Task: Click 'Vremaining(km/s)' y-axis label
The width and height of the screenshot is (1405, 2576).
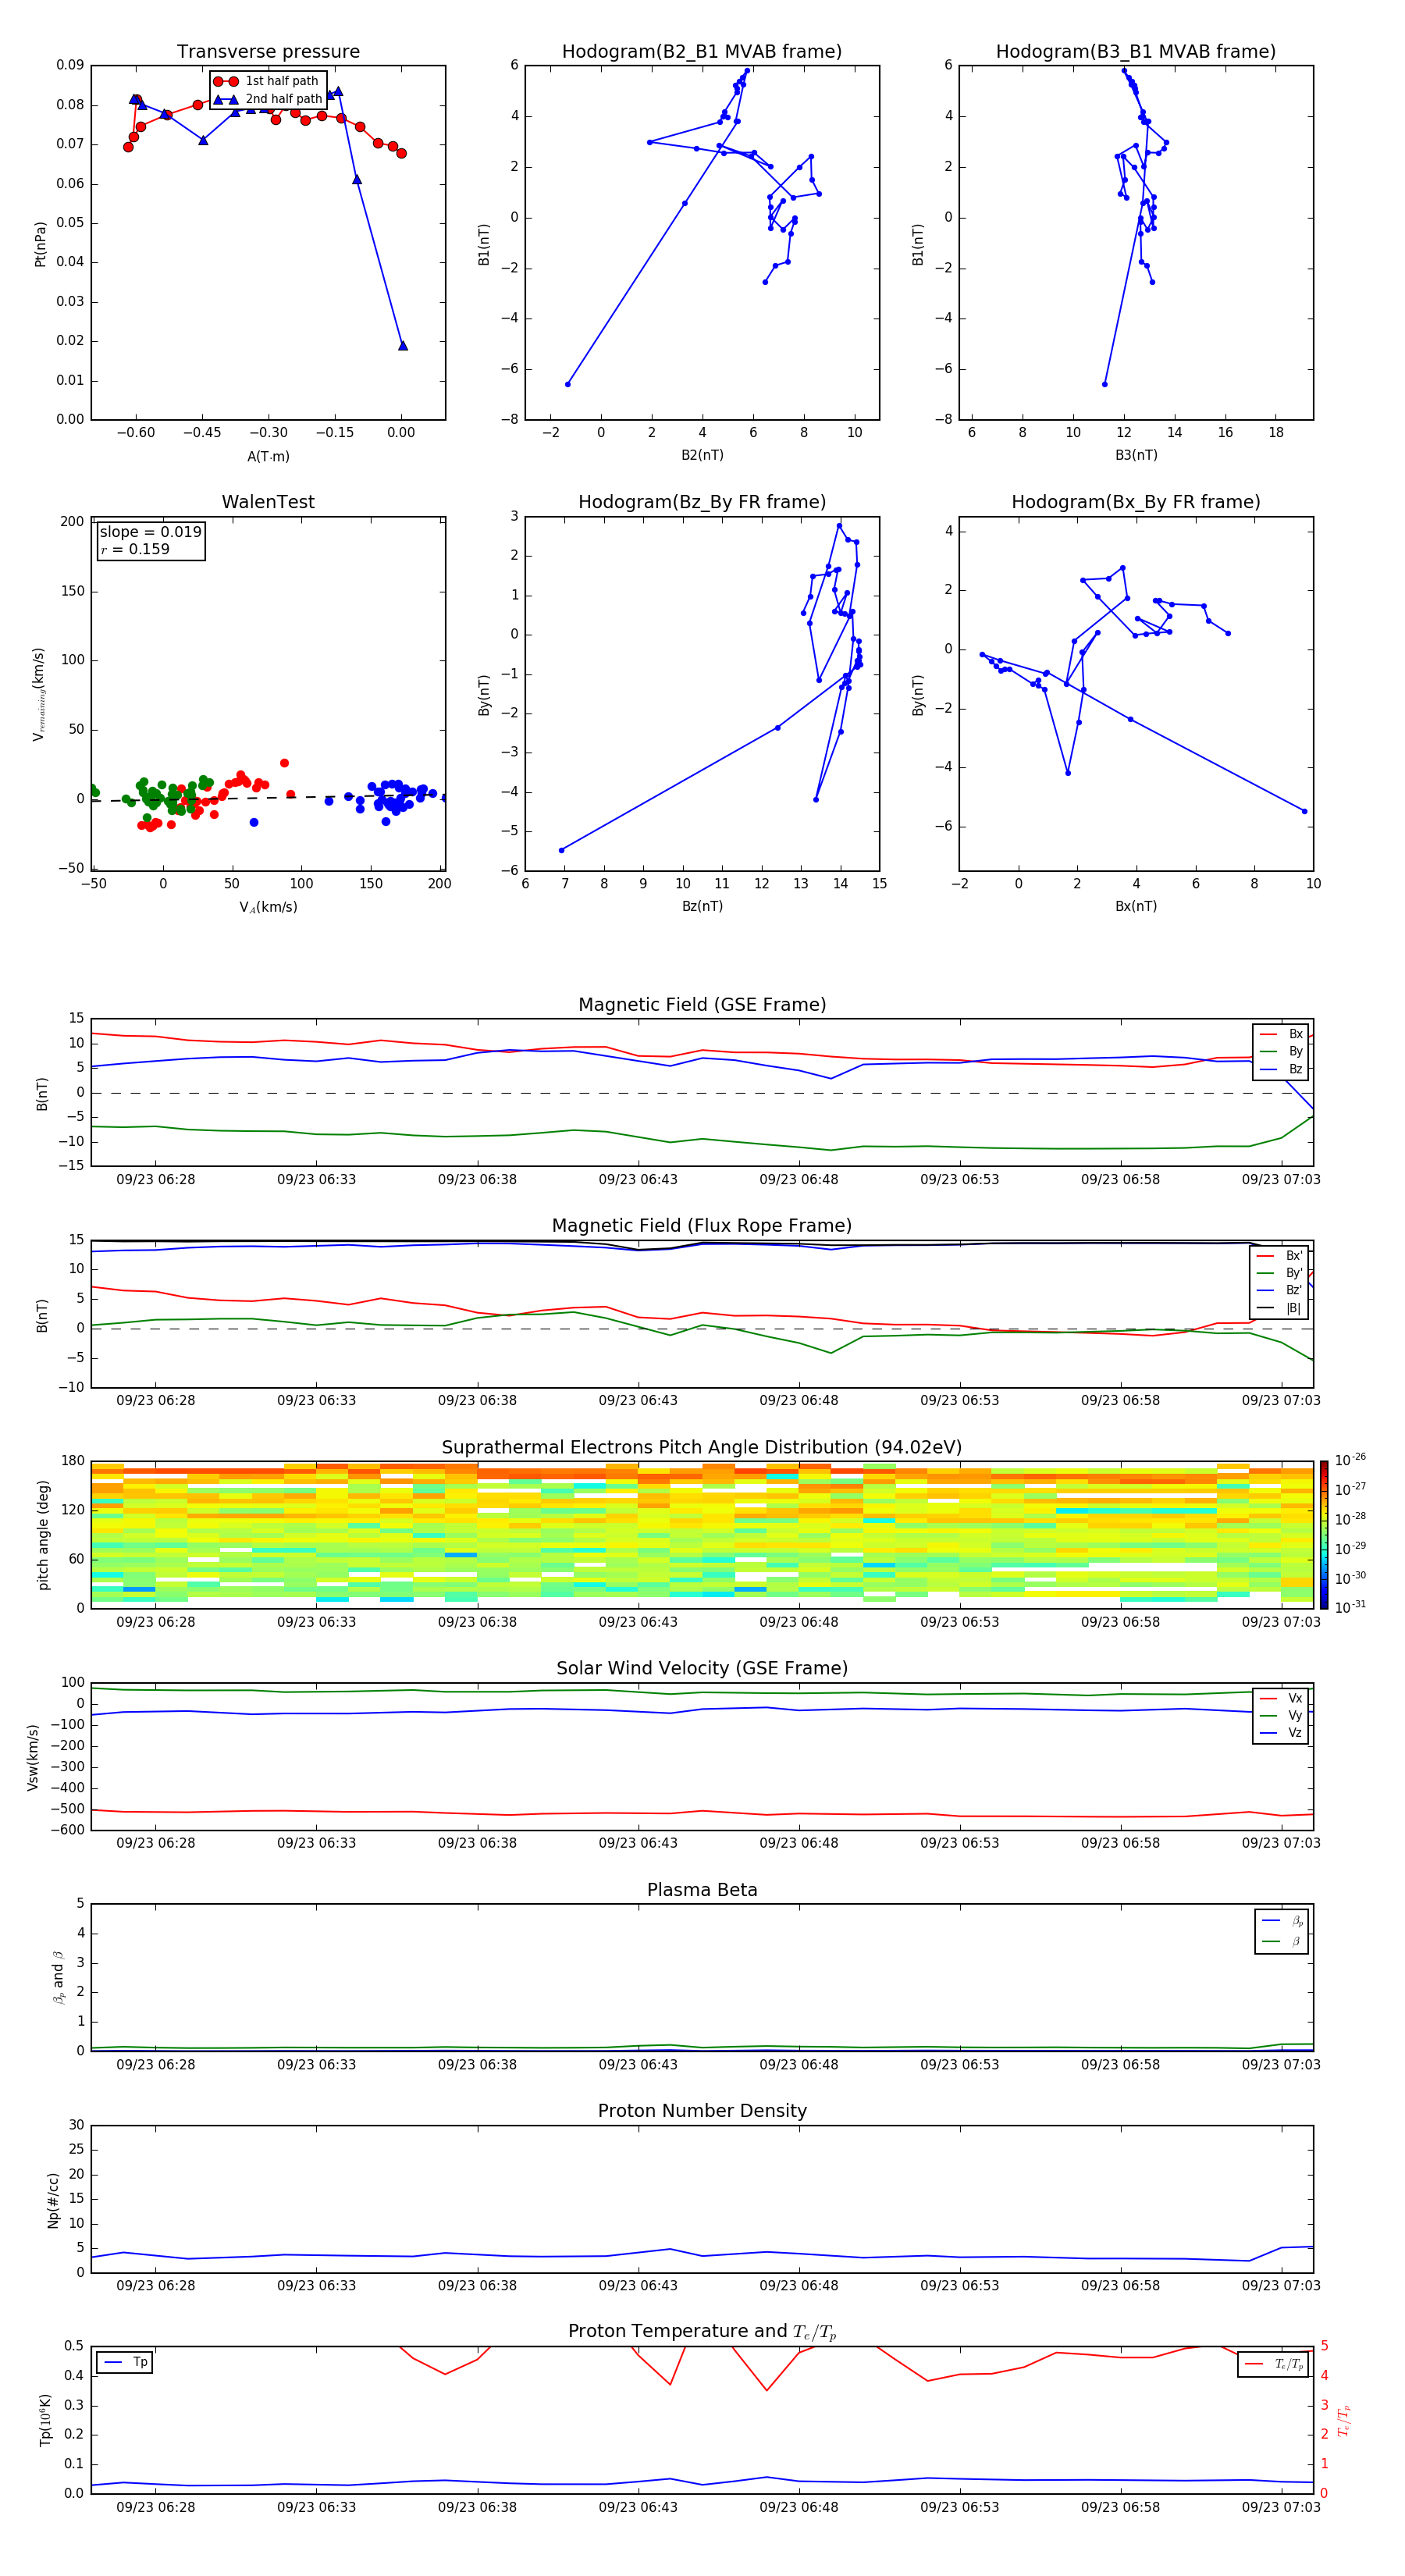Action: pos(39,694)
